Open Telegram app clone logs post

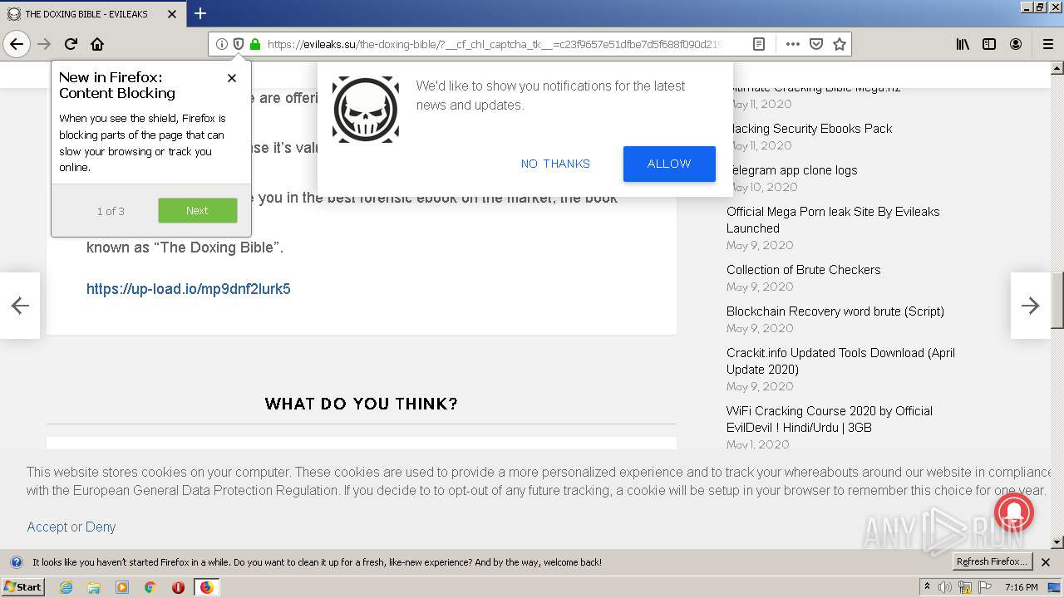(x=791, y=170)
